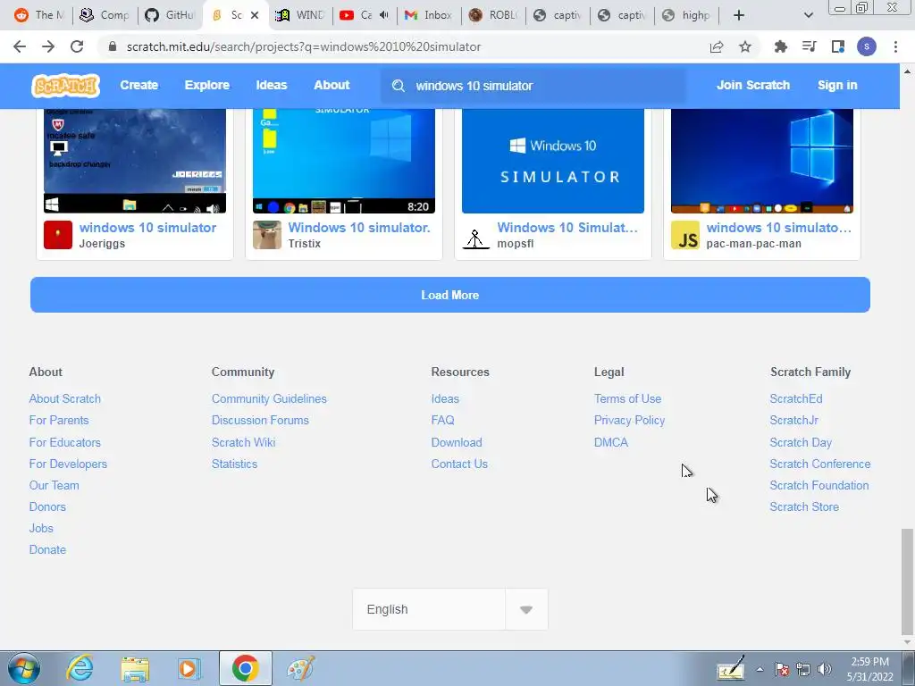
Task: Open the Privacy Policy link
Action: 629,421
